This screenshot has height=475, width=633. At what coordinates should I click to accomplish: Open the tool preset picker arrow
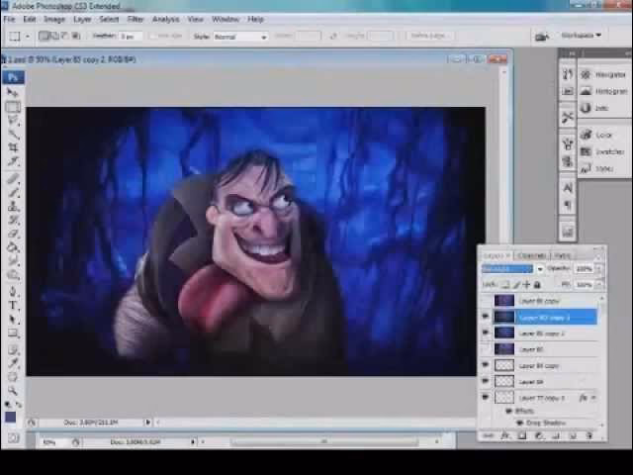(28, 37)
